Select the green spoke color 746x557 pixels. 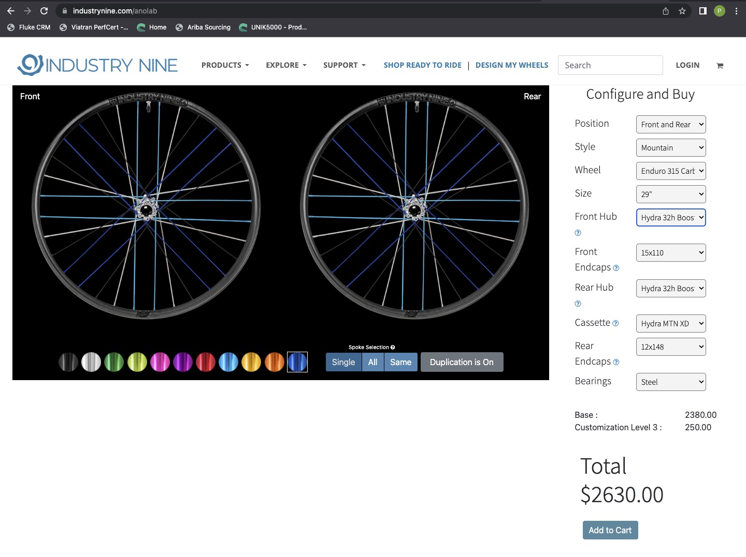[114, 362]
